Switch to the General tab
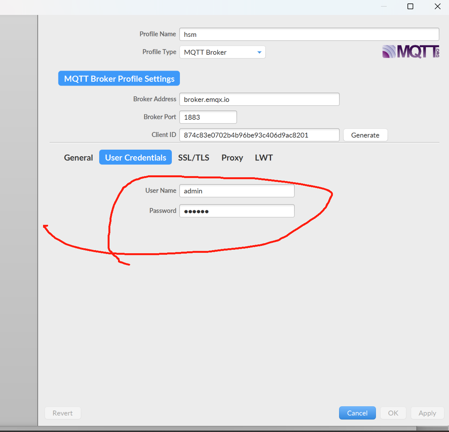 click(x=78, y=157)
